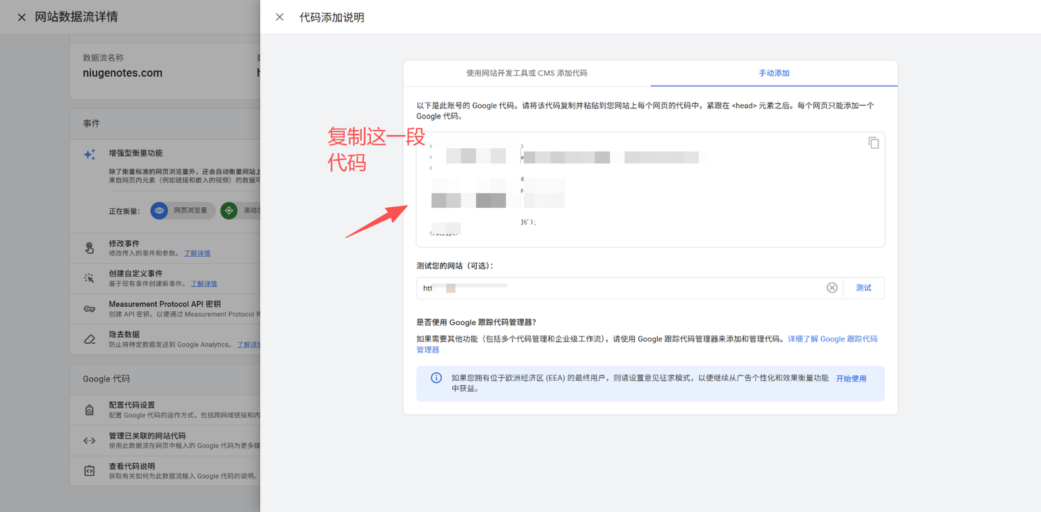The image size is (1041, 512).
Task: Click the niugenotes.com stream name
Action: coord(122,73)
